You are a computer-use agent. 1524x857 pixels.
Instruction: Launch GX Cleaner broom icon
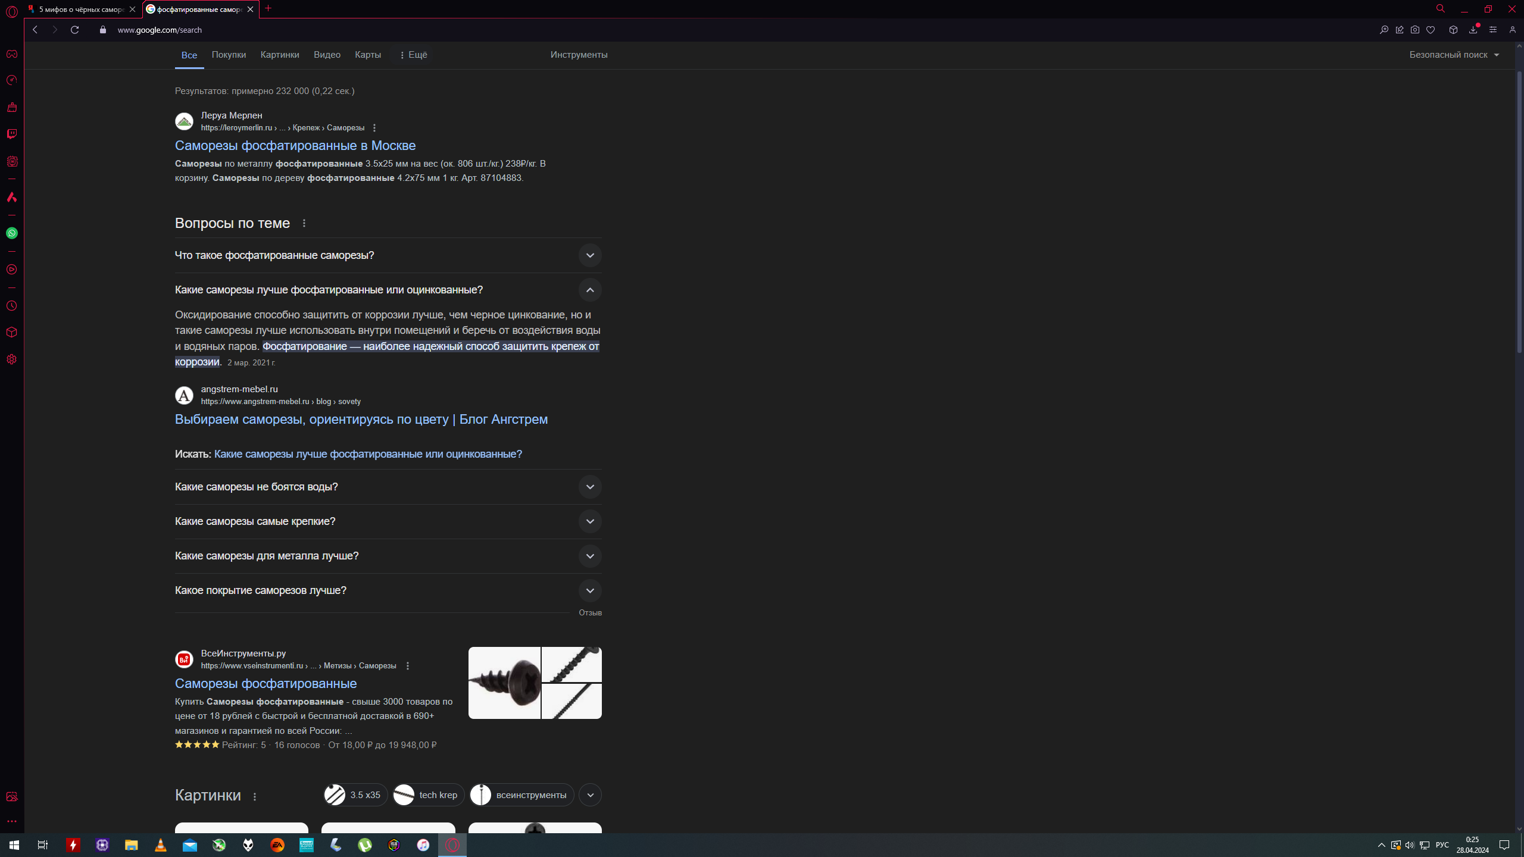tap(12, 108)
